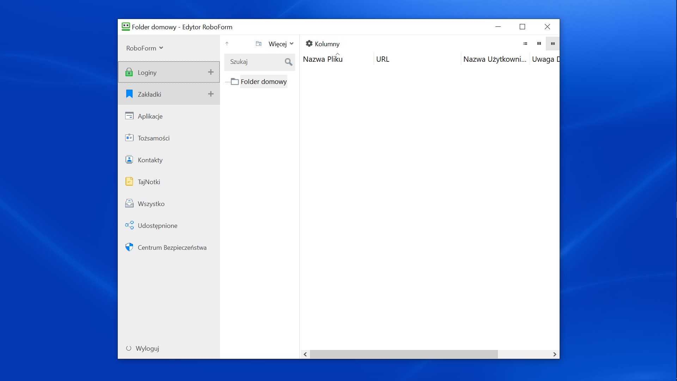Expand the RoboForm dropdown menu
This screenshot has width=677, height=381.
click(145, 48)
